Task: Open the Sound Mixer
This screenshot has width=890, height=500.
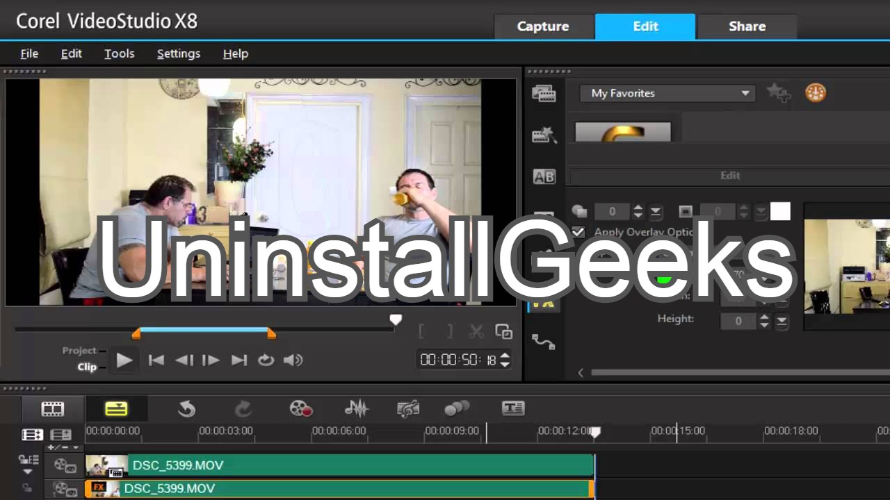Action: [x=356, y=409]
